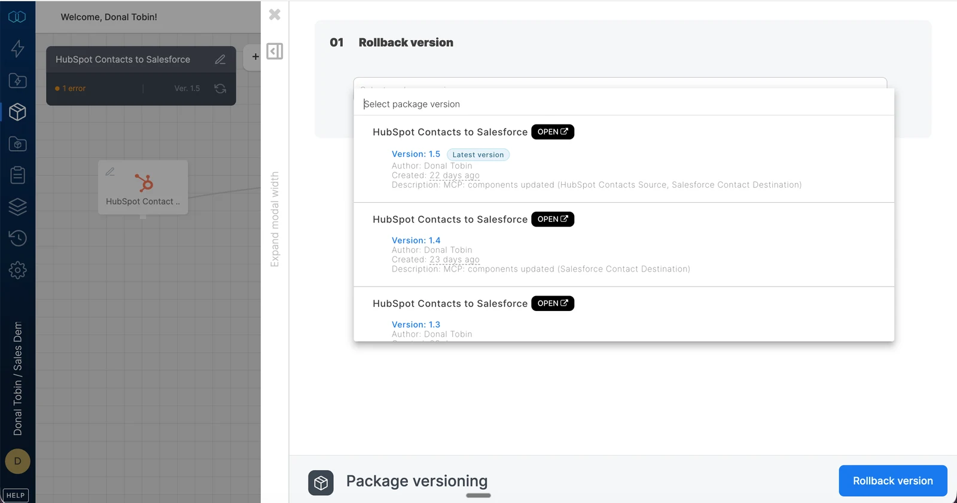The width and height of the screenshot is (957, 503).
Task: Click the version refresh icon next to Ver. 1.5
Action: click(x=220, y=89)
